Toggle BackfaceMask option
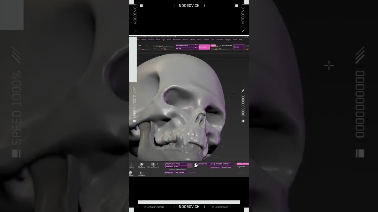This screenshot has height=212, width=378. pos(227,46)
